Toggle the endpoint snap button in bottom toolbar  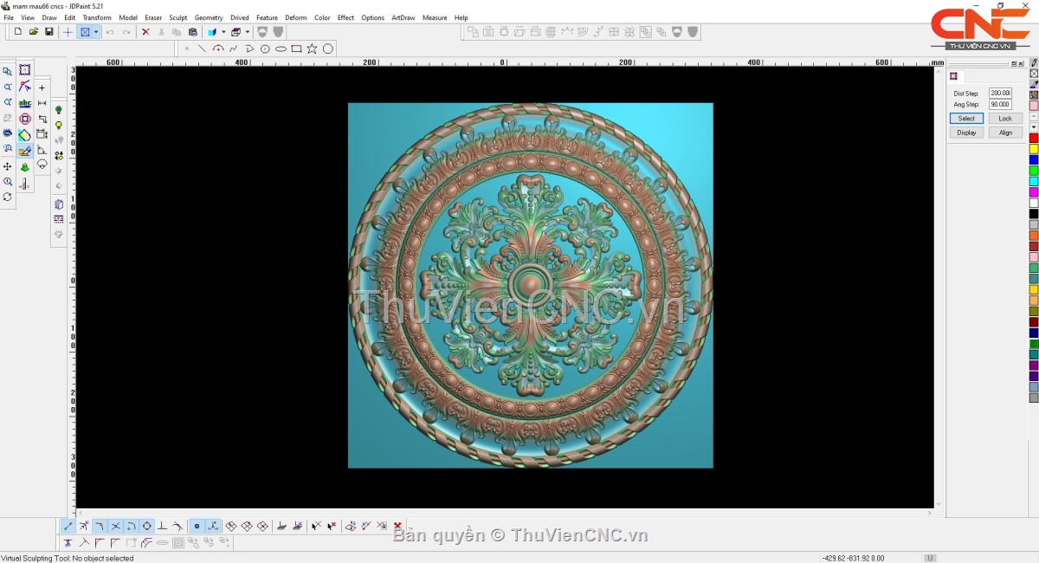coord(68,526)
